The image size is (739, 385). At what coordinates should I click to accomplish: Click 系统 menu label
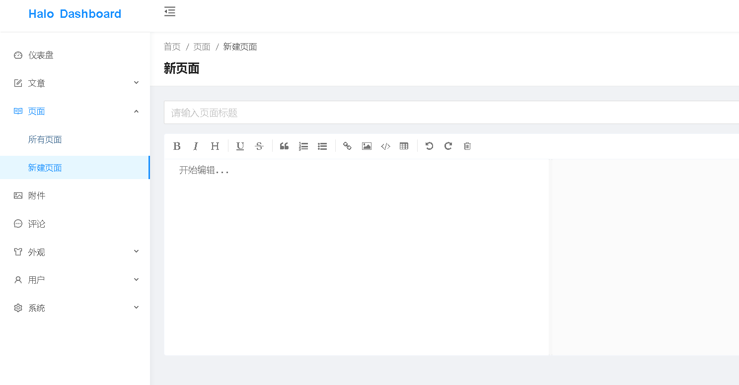tap(37, 308)
